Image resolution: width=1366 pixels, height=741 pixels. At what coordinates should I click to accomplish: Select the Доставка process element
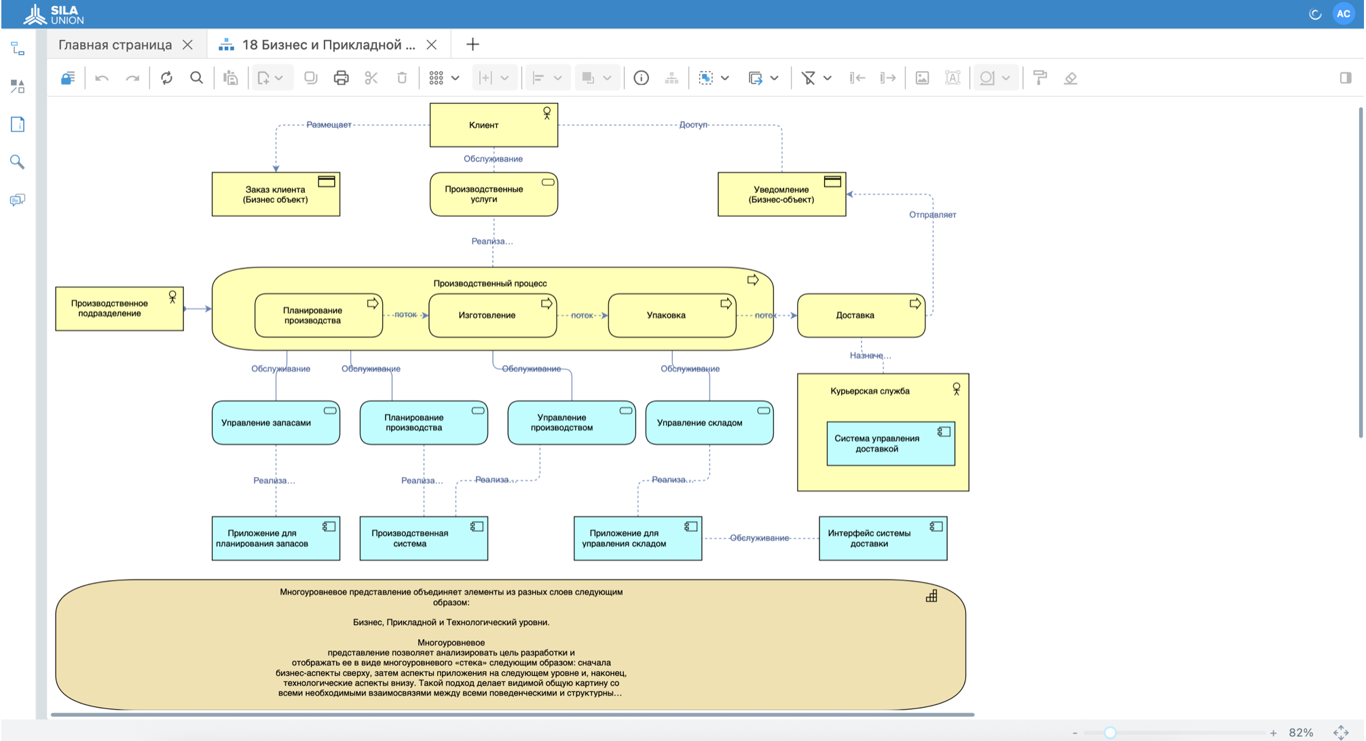coord(855,316)
